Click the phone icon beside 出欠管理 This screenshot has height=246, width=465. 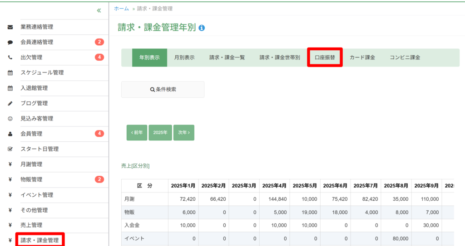point(10,58)
